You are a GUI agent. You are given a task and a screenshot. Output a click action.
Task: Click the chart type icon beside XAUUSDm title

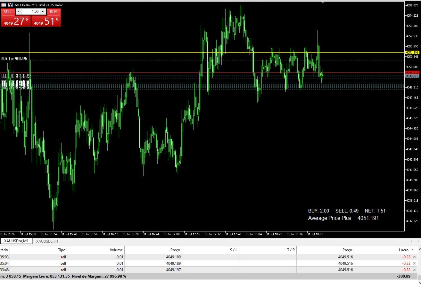10,5
